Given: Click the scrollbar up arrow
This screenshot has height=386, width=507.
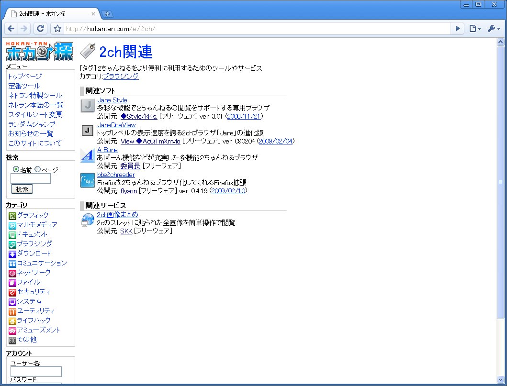Looking at the screenshot, I should 500,42.
